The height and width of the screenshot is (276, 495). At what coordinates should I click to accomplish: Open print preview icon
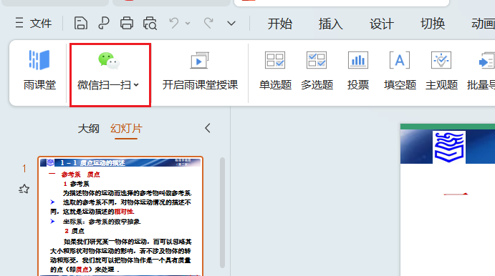[150, 24]
